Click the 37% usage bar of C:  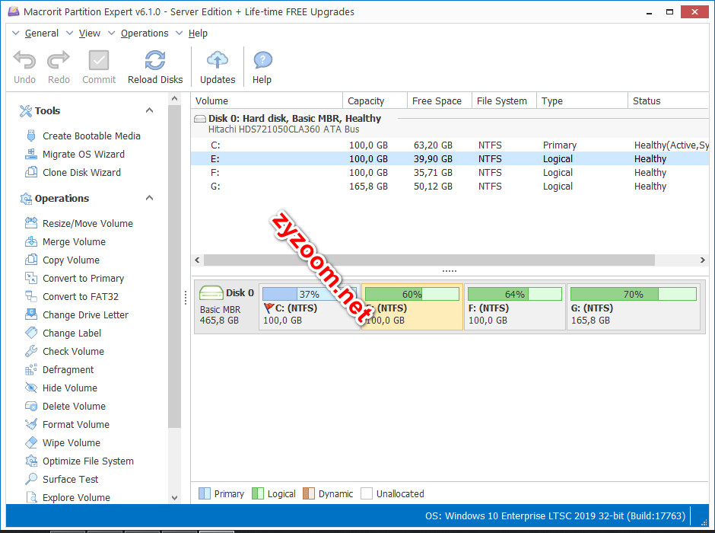[310, 294]
